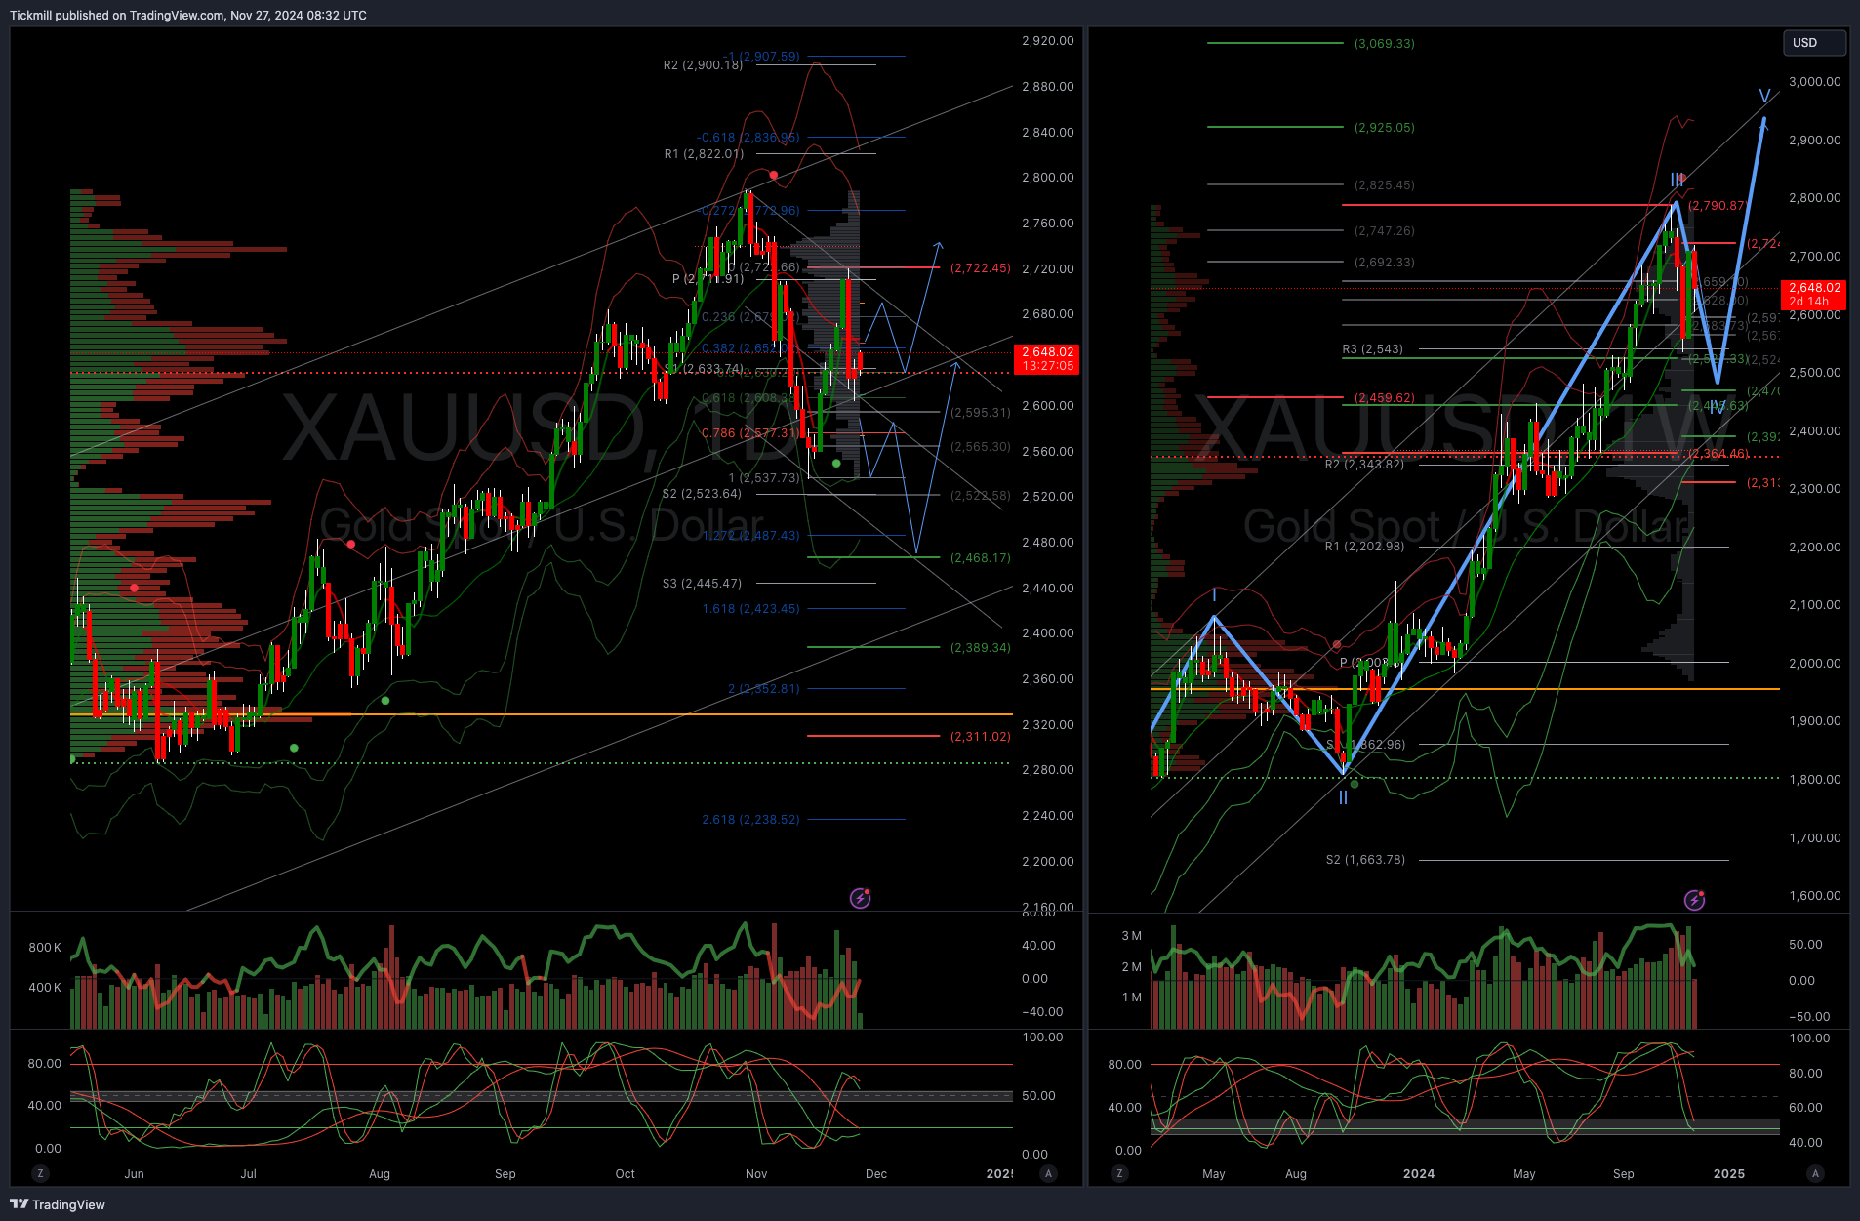Click the 3 M volume axis label
The width and height of the screenshot is (1860, 1221).
pos(1132,935)
